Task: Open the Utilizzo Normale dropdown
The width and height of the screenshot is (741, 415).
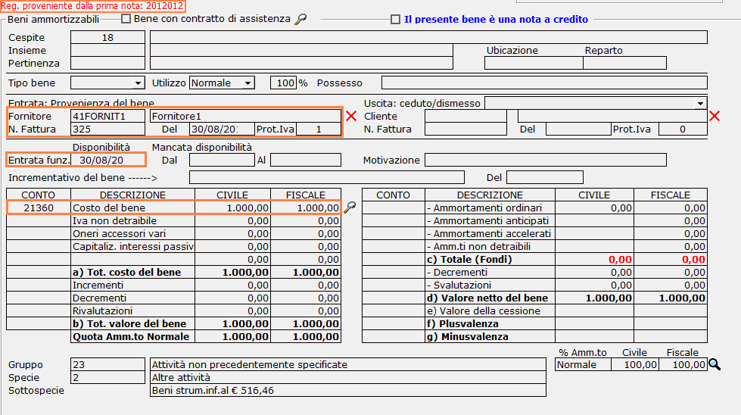Action: coord(248,83)
